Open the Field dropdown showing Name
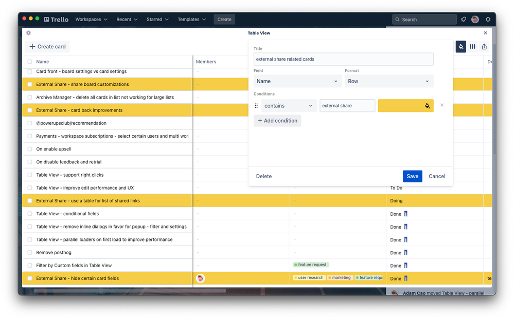 coord(297,81)
